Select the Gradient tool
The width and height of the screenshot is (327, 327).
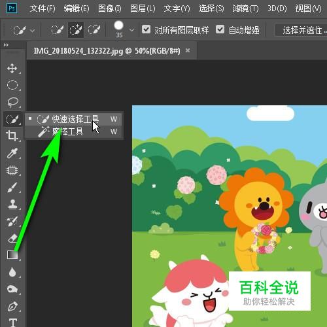tap(12, 254)
